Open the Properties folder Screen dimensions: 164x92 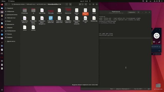click(25, 11)
